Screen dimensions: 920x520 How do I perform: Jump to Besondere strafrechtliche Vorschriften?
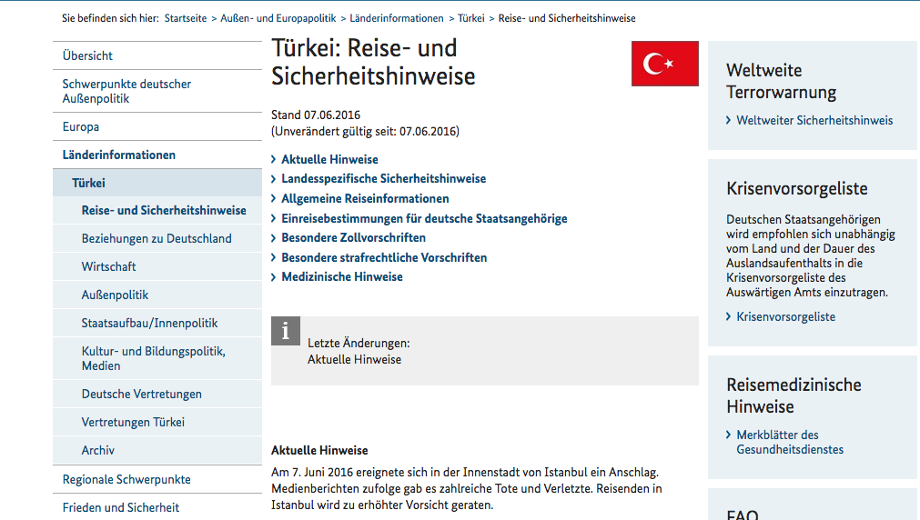pyautogui.click(x=384, y=257)
